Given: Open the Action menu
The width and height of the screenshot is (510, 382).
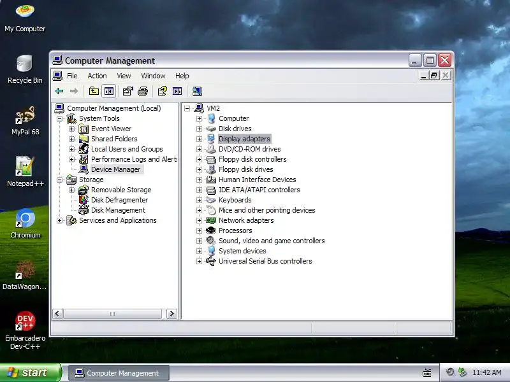Looking at the screenshot, I should click(98, 76).
